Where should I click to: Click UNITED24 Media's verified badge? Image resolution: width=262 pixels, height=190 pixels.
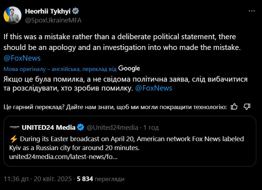point(81,127)
